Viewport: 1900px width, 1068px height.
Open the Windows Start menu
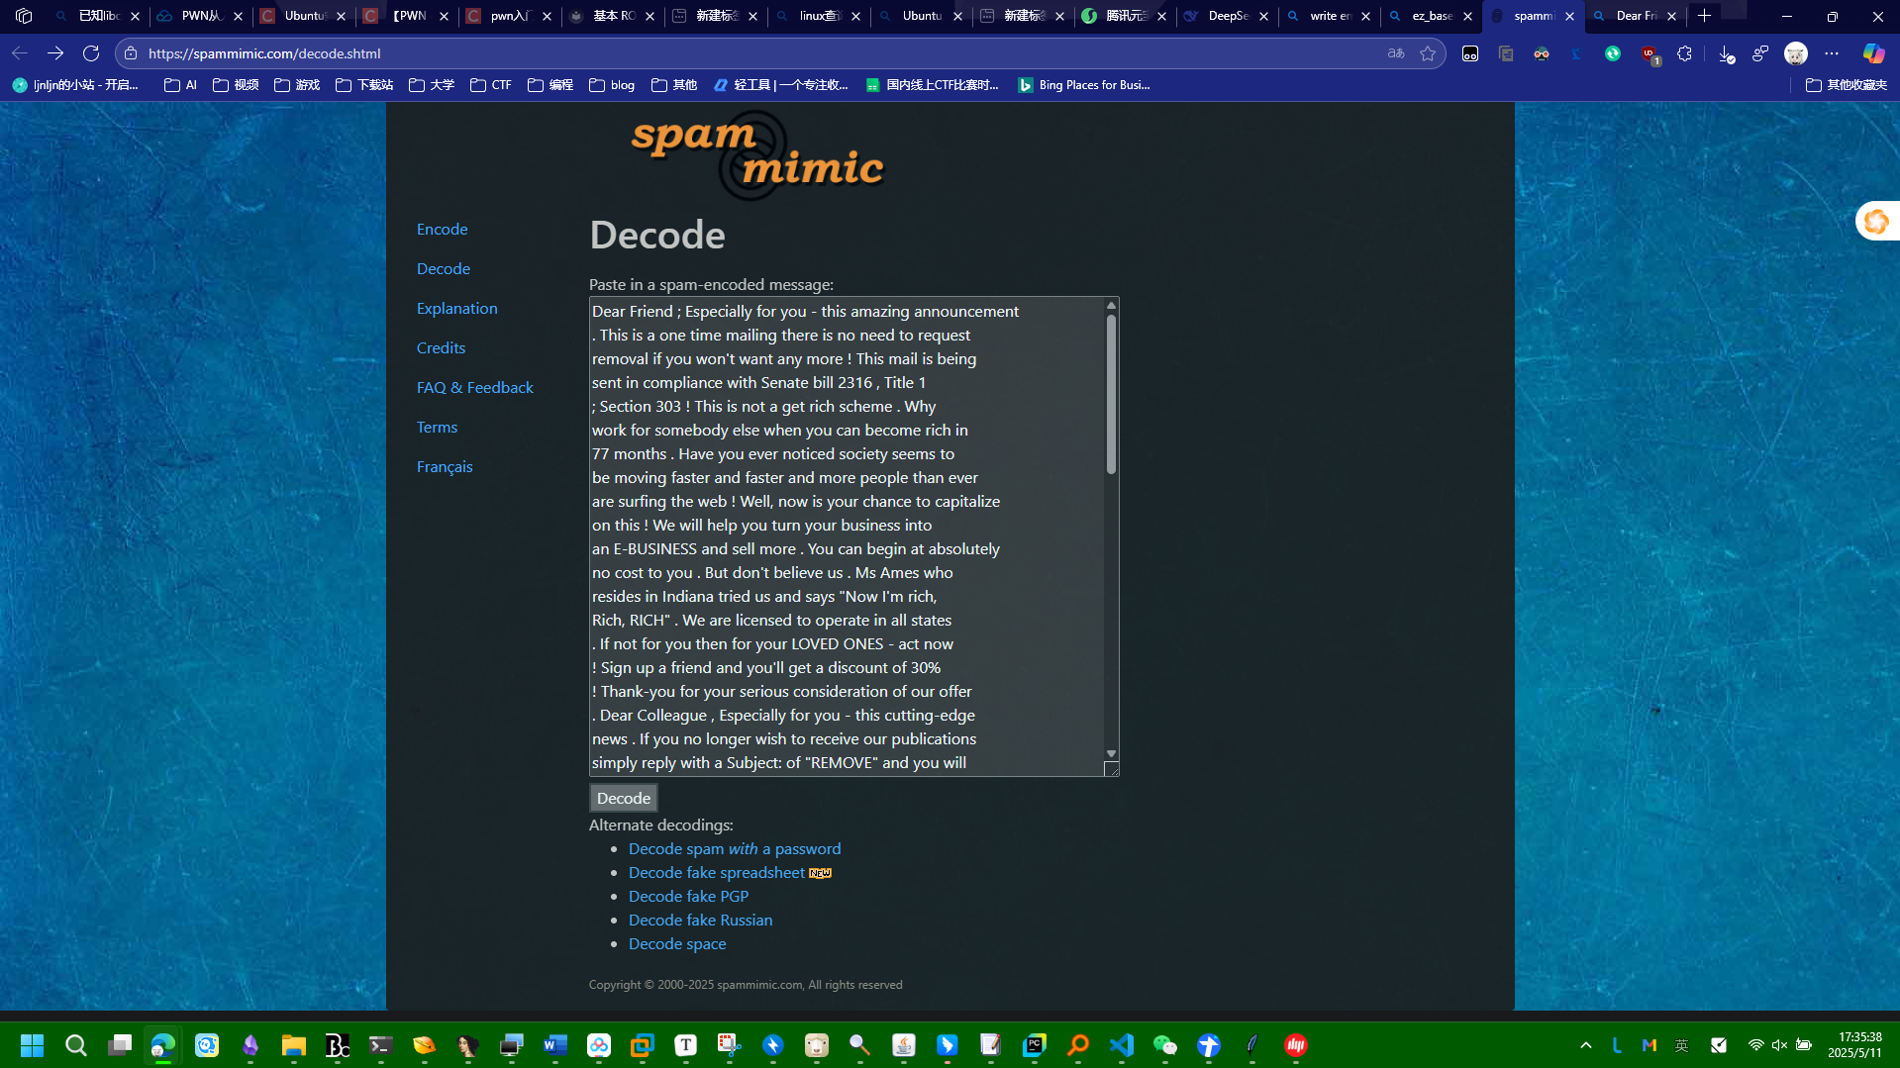[32, 1045]
